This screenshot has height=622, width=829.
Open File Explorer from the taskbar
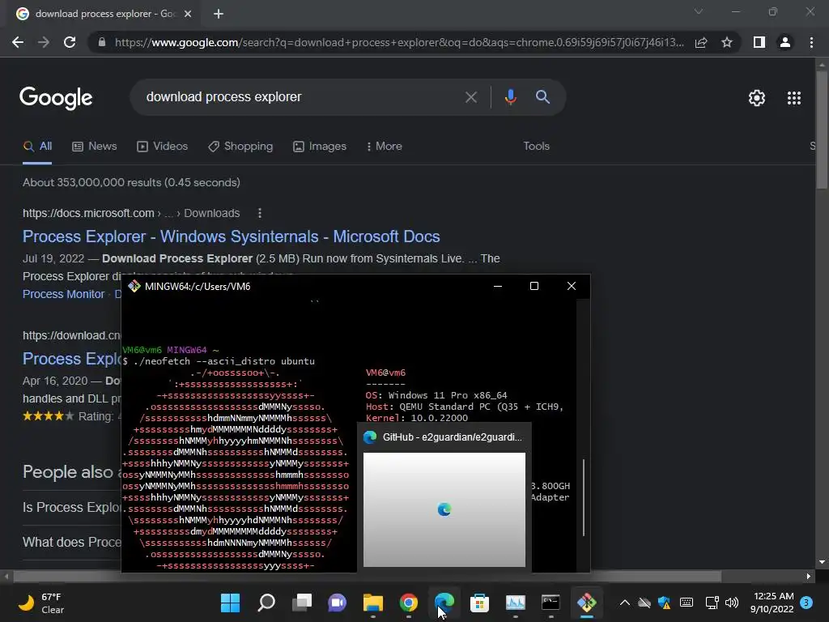pos(372,603)
